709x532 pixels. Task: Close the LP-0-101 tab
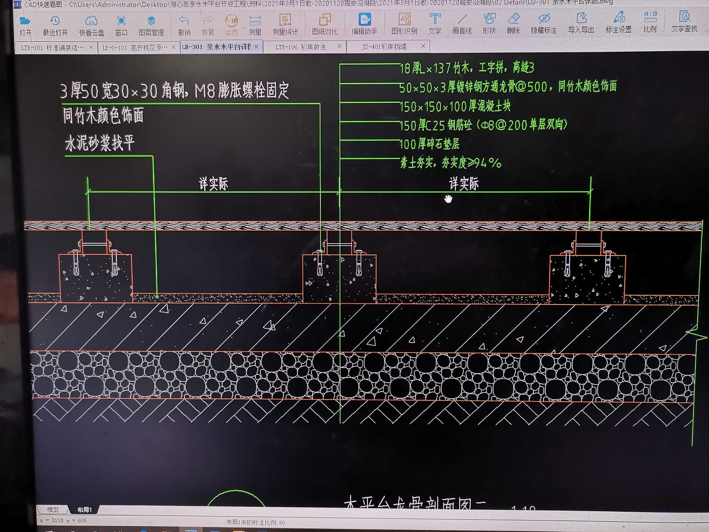pyautogui.click(x=173, y=47)
